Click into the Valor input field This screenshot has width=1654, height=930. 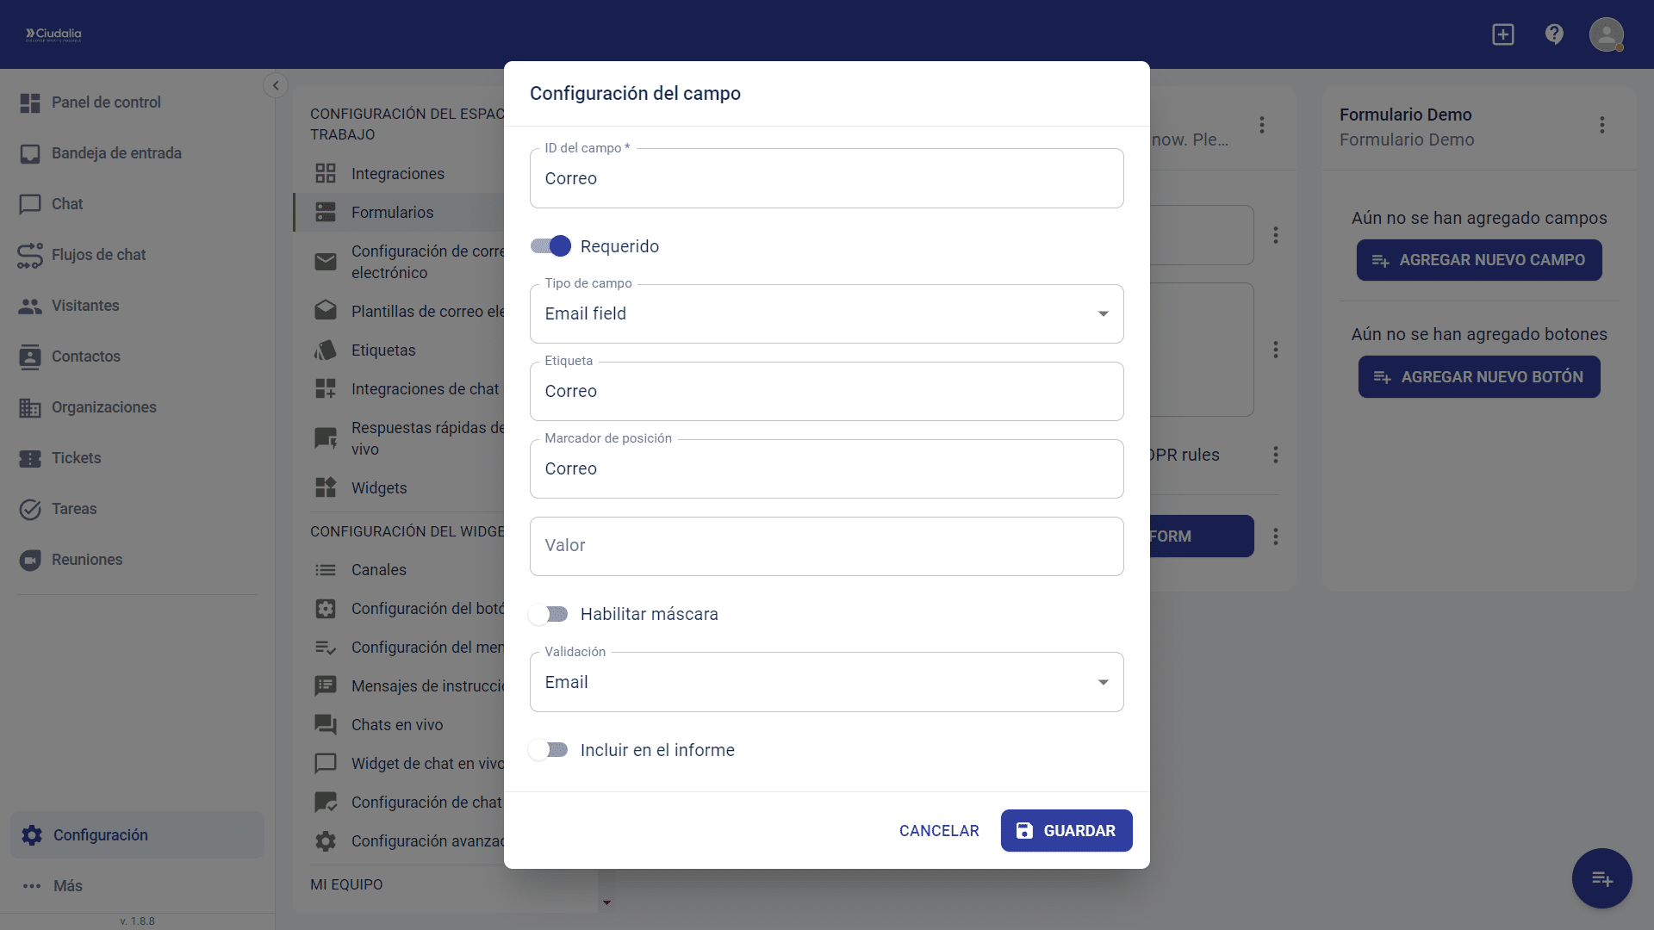[826, 547]
